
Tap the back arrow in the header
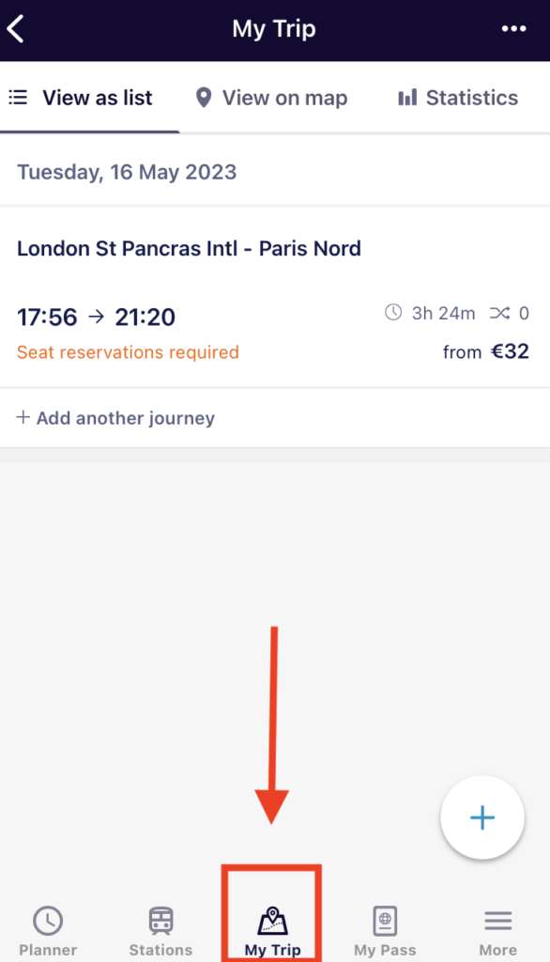[x=15, y=29]
